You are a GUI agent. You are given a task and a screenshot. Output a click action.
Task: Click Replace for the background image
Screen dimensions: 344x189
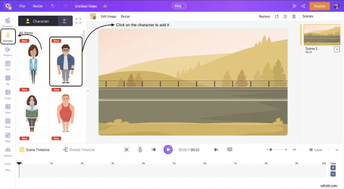click(x=264, y=16)
